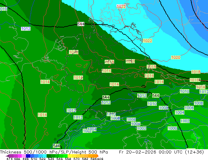Screen dimensions: 208x160
Task: Click the darkest green legend swatch above 534
Action: pos(48,156)
